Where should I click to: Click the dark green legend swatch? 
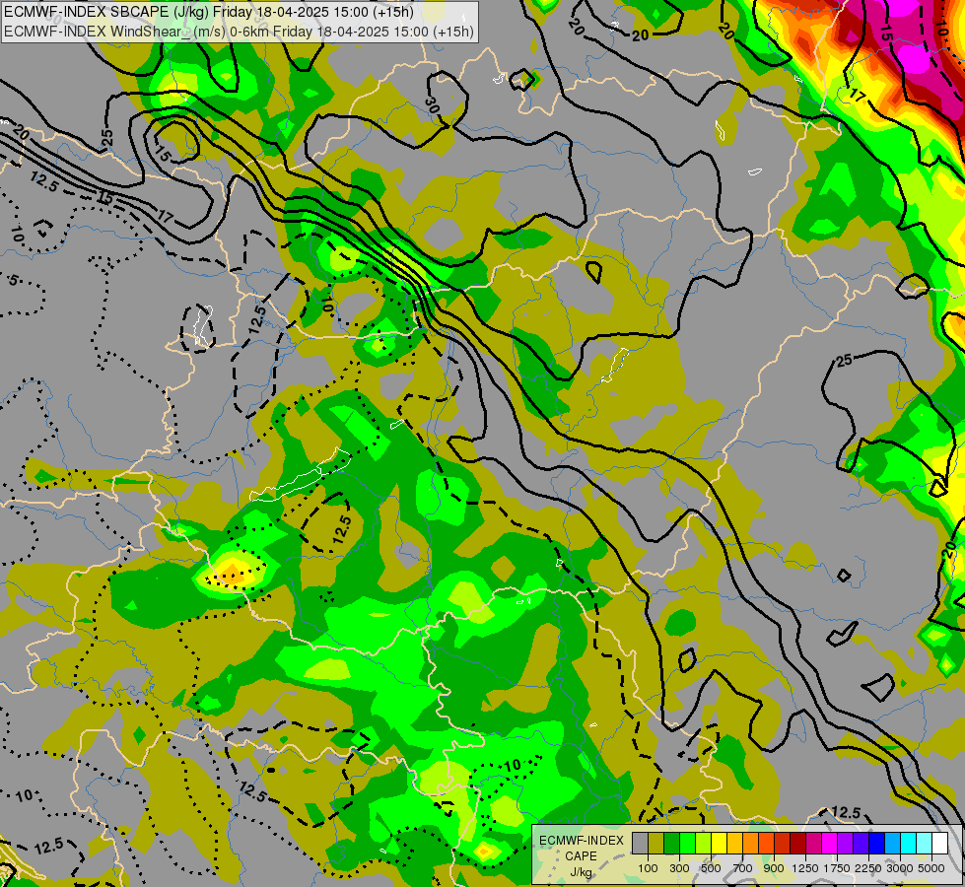671,844
